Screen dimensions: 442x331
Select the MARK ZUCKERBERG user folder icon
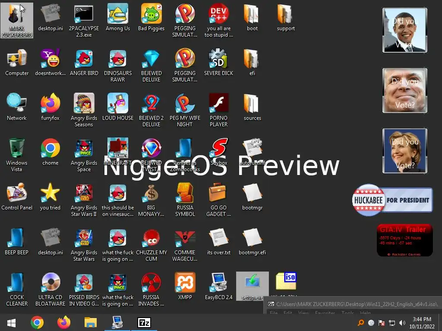pyautogui.click(x=17, y=20)
